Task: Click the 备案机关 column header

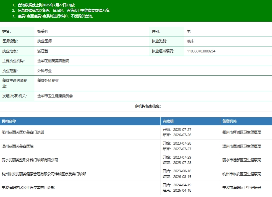Action: [x=230, y=121]
